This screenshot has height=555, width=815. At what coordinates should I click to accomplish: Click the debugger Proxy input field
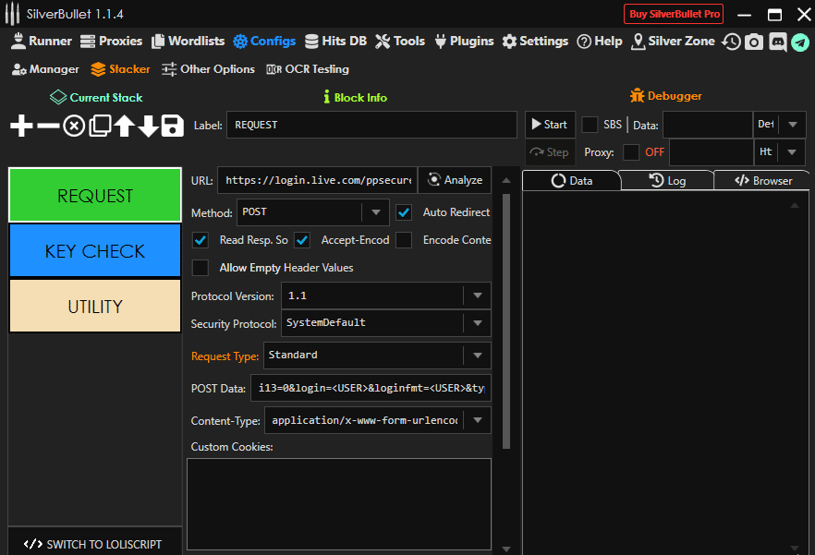coord(712,152)
